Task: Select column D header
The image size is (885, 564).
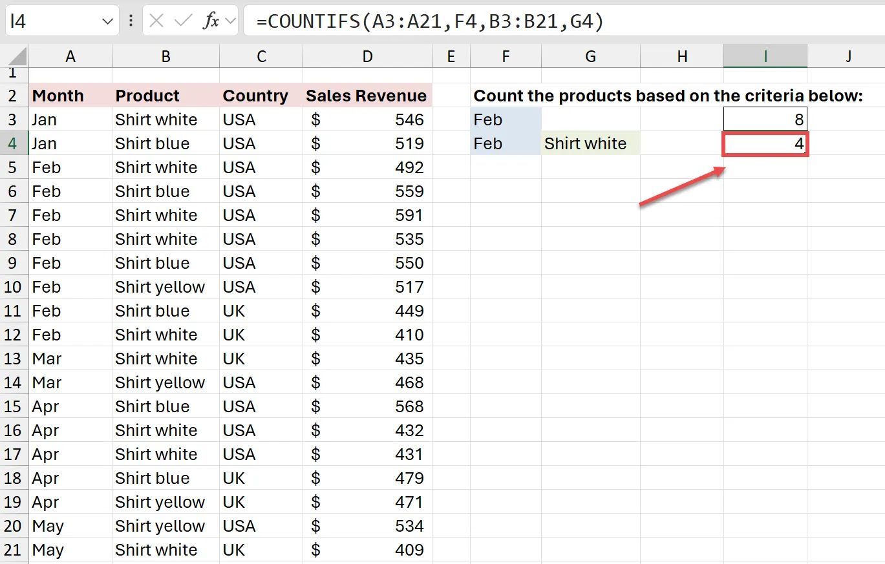Action: pyautogui.click(x=367, y=57)
